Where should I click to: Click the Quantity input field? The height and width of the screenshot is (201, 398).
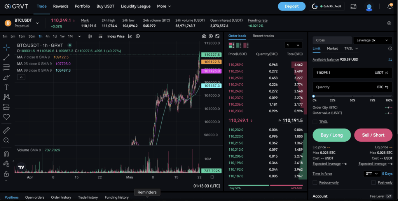point(353,87)
